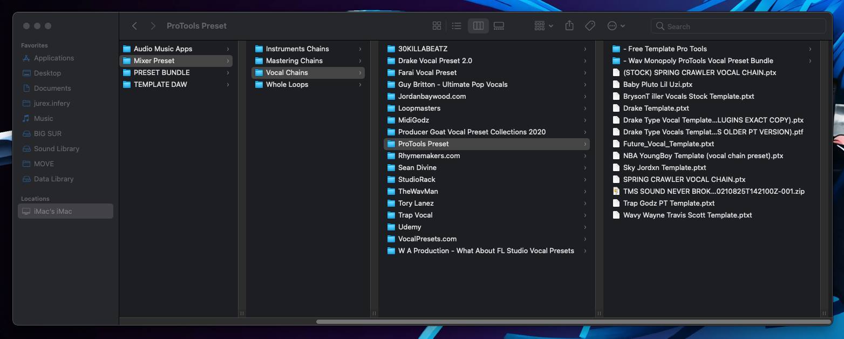
Task: Select the Rhymemakers.com folder
Action: pyautogui.click(x=487, y=155)
